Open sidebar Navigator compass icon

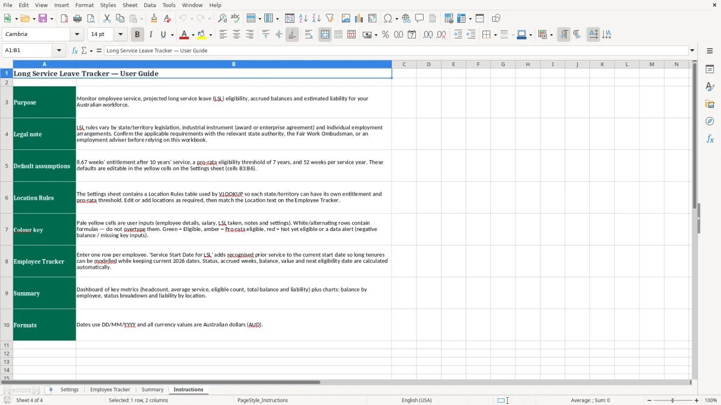(710, 121)
